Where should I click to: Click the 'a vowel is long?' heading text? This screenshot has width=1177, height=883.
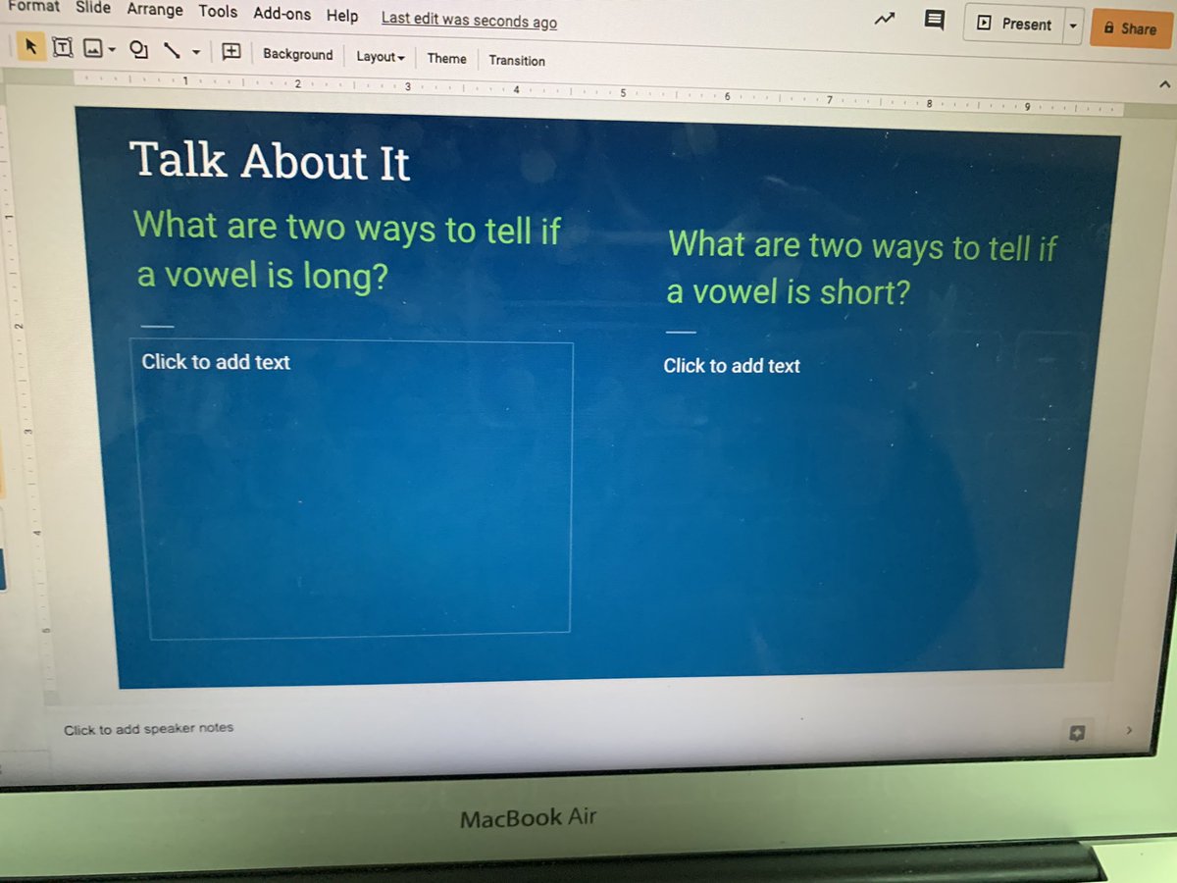click(x=263, y=276)
